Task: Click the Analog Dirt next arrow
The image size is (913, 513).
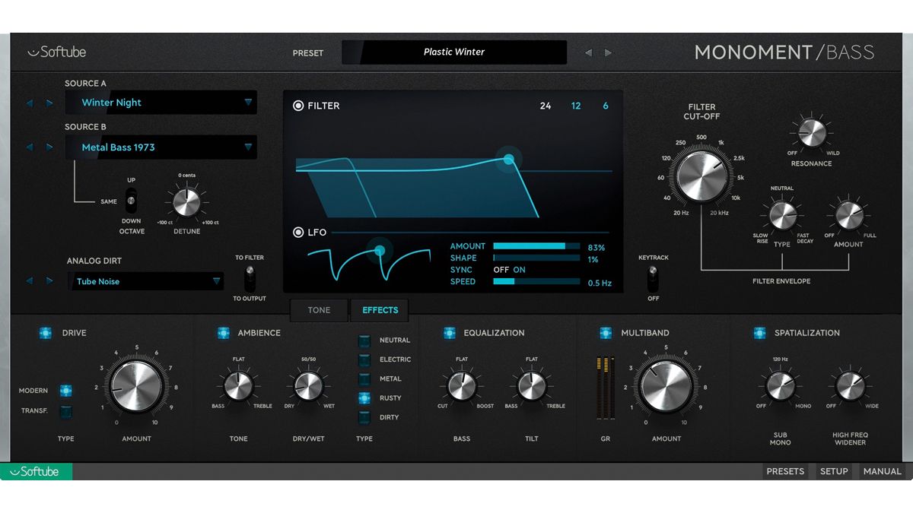Action: pos(49,281)
